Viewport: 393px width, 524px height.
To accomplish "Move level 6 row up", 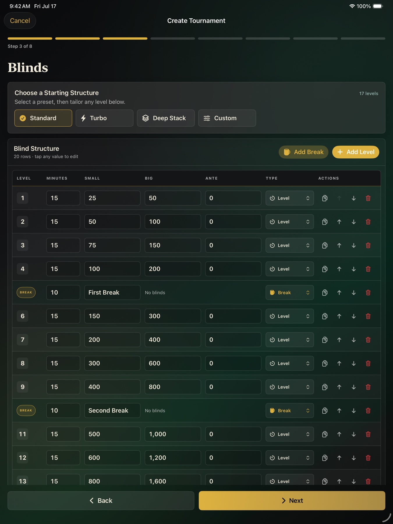I will pos(339,316).
